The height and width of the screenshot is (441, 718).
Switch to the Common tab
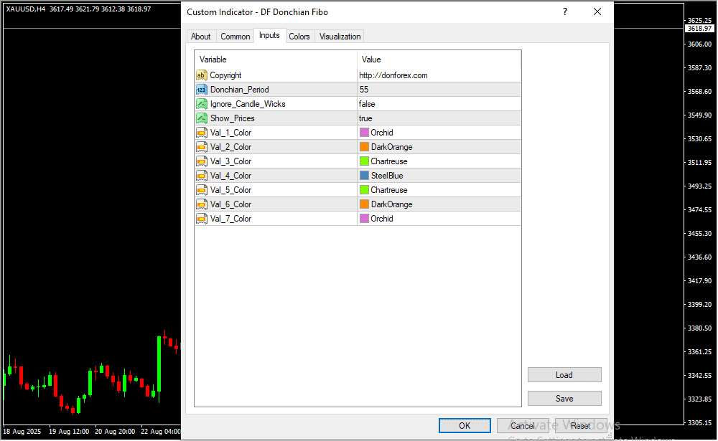(236, 37)
